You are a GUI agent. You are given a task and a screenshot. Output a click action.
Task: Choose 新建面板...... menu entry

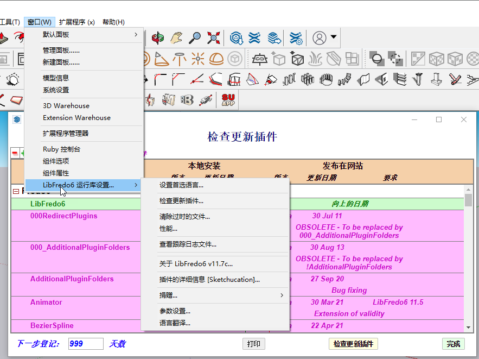[x=84, y=62]
